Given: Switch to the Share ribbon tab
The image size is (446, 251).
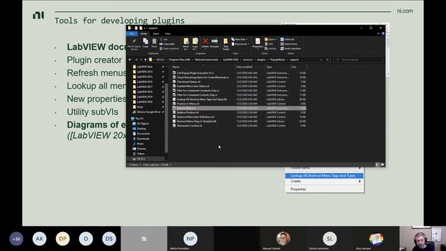Looking at the screenshot, I should coord(156,33).
